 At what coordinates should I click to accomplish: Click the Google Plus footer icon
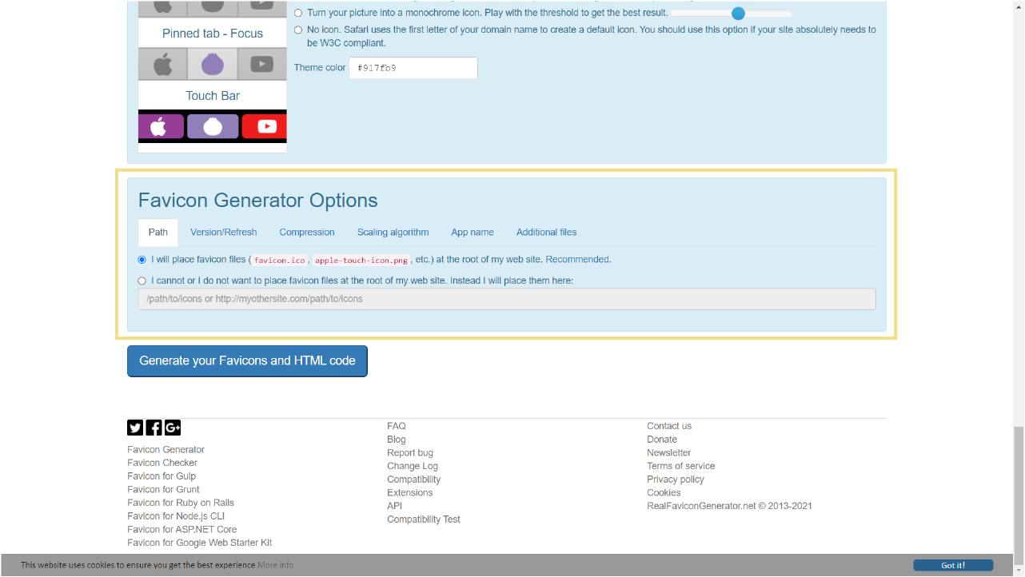tap(173, 428)
